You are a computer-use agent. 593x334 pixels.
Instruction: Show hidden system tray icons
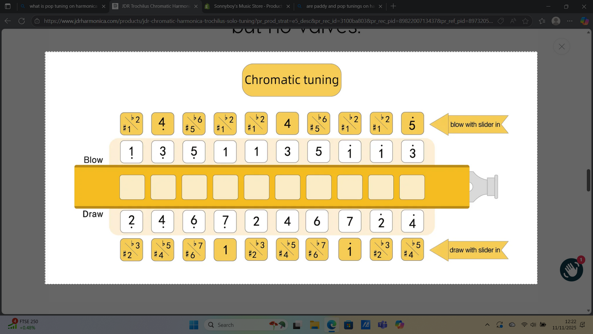pos(487,325)
